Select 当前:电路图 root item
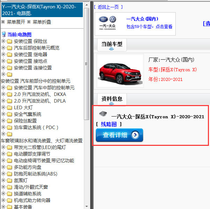Screen dimensions: 210x209 [x=19, y=35]
